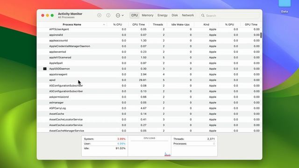Image resolution: width=299 pixels, height=168 pixels.
Task: Select the APFSUserAgent process row
Action: point(149,29)
